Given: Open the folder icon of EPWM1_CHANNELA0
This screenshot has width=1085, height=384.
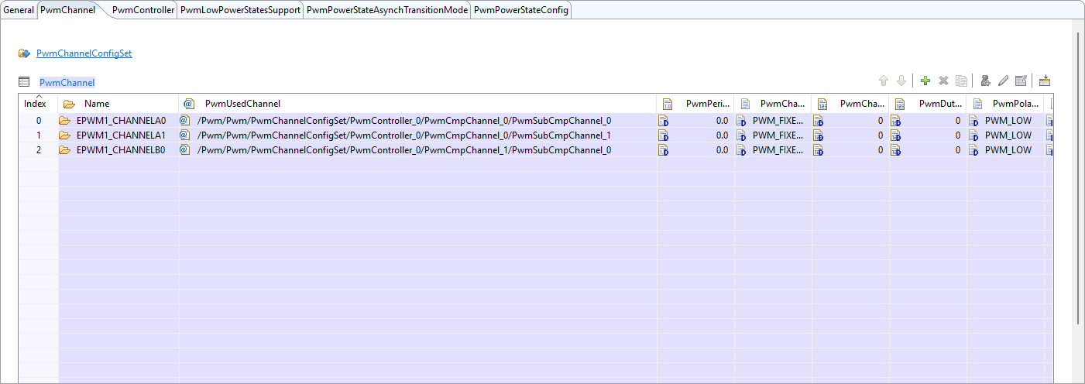Looking at the screenshot, I should pyautogui.click(x=64, y=121).
